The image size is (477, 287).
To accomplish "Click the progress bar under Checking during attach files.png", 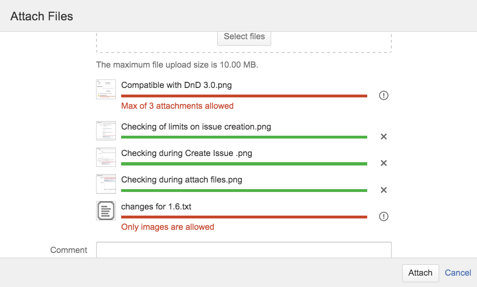I will click(244, 191).
